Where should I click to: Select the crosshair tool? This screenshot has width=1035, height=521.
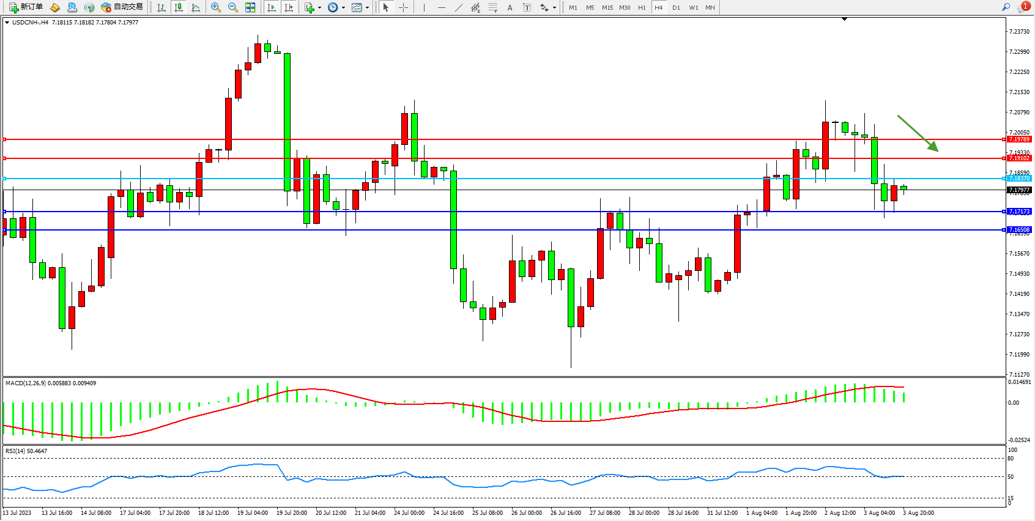(404, 7)
